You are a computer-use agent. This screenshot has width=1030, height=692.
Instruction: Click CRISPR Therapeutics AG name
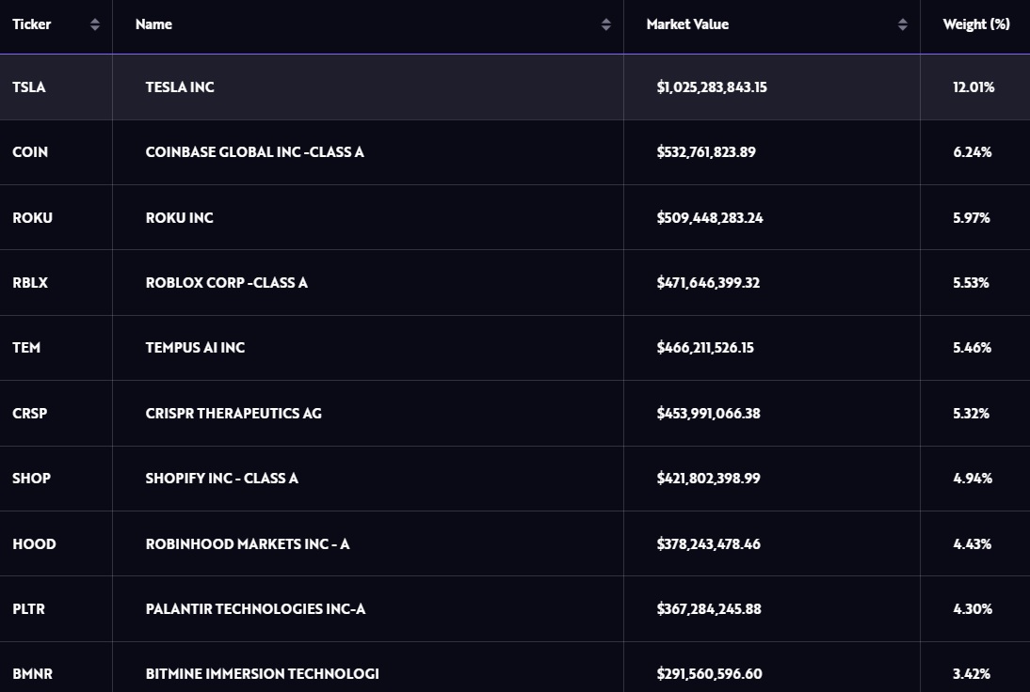point(233,414)
